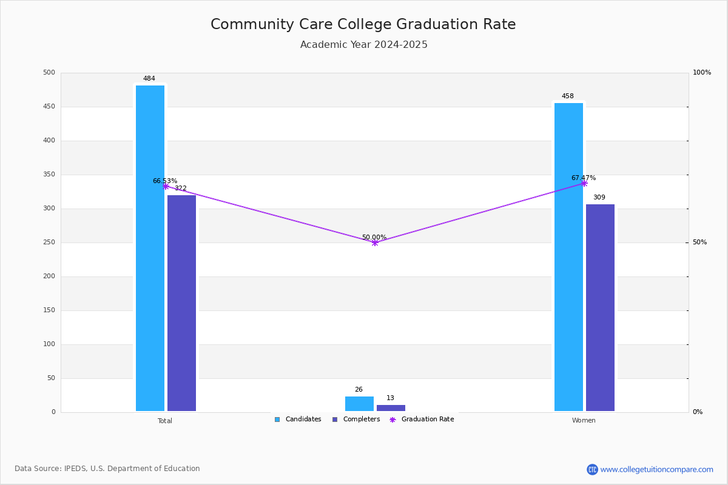The height and width of the screenshot is (485, 728).
Task: Open www.collegetuitioncompare.com link
Action: coord(657,469)
